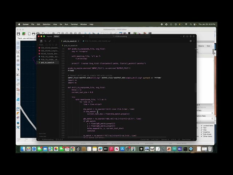Switch to the pcb_to_easel.sh editor tab
233x175 pixels.
[70, 41]
